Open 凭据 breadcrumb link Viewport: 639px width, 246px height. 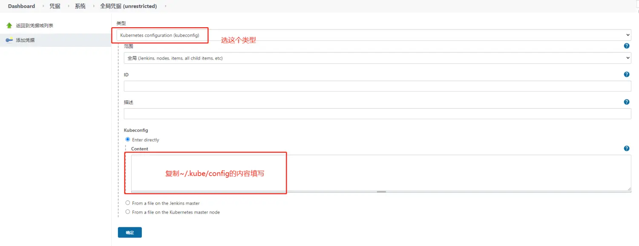coord(55,6)
